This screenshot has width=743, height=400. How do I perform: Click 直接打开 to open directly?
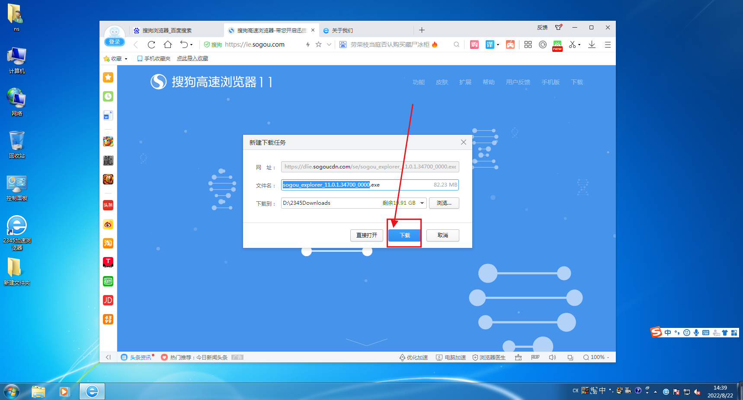point(367,235)
